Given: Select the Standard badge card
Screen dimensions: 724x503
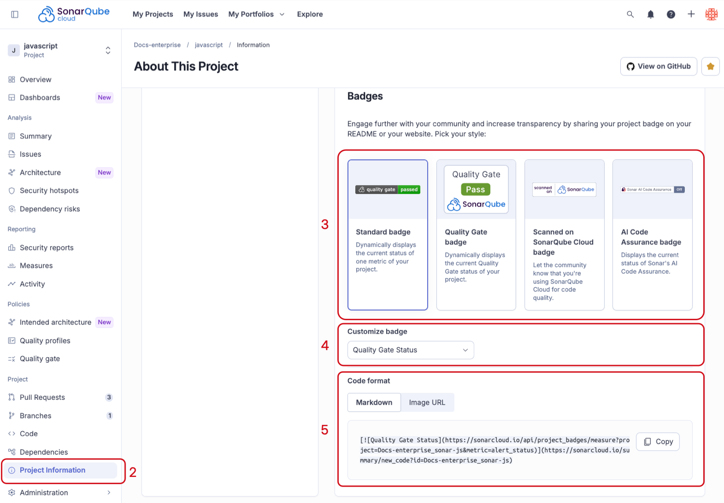Looking at the screenshot, I should click(388, 235).
